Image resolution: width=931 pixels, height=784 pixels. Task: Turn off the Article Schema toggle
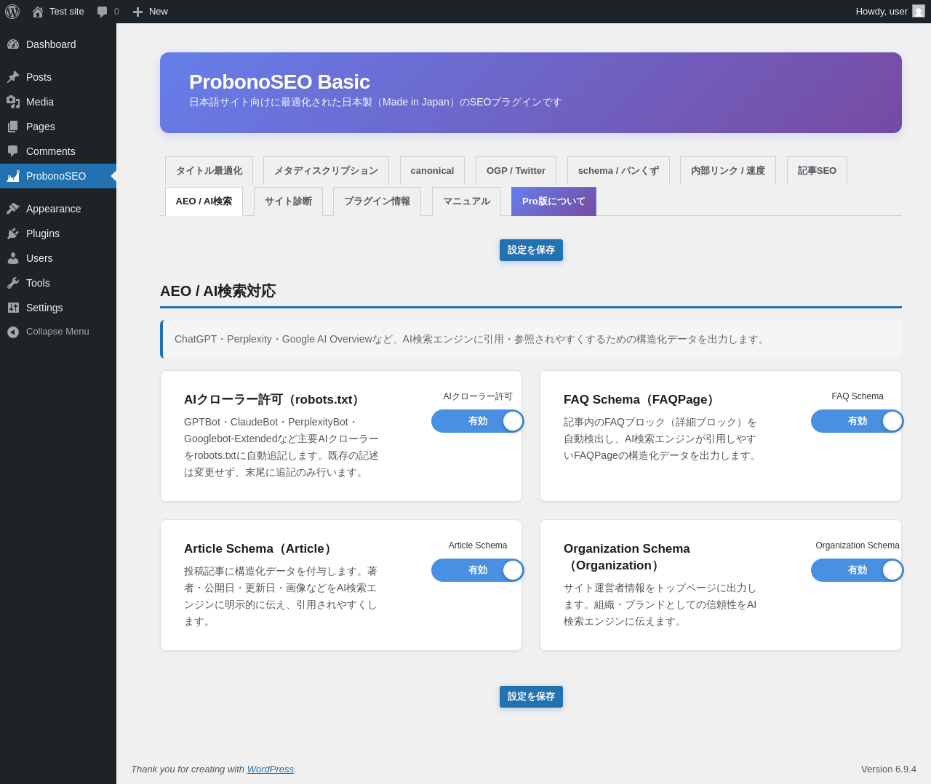477,570
